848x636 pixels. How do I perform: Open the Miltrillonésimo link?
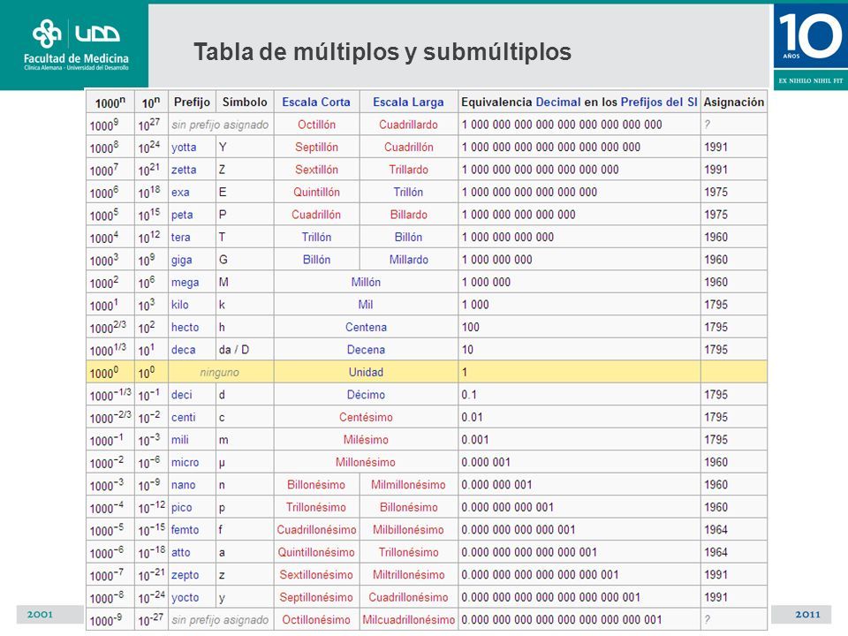click(x=408, y=575)
